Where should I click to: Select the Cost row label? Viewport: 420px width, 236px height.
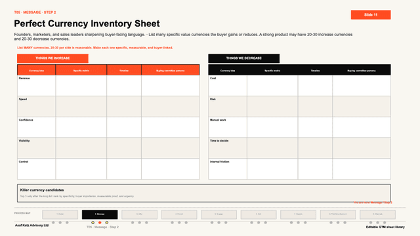tap(213, 79)
